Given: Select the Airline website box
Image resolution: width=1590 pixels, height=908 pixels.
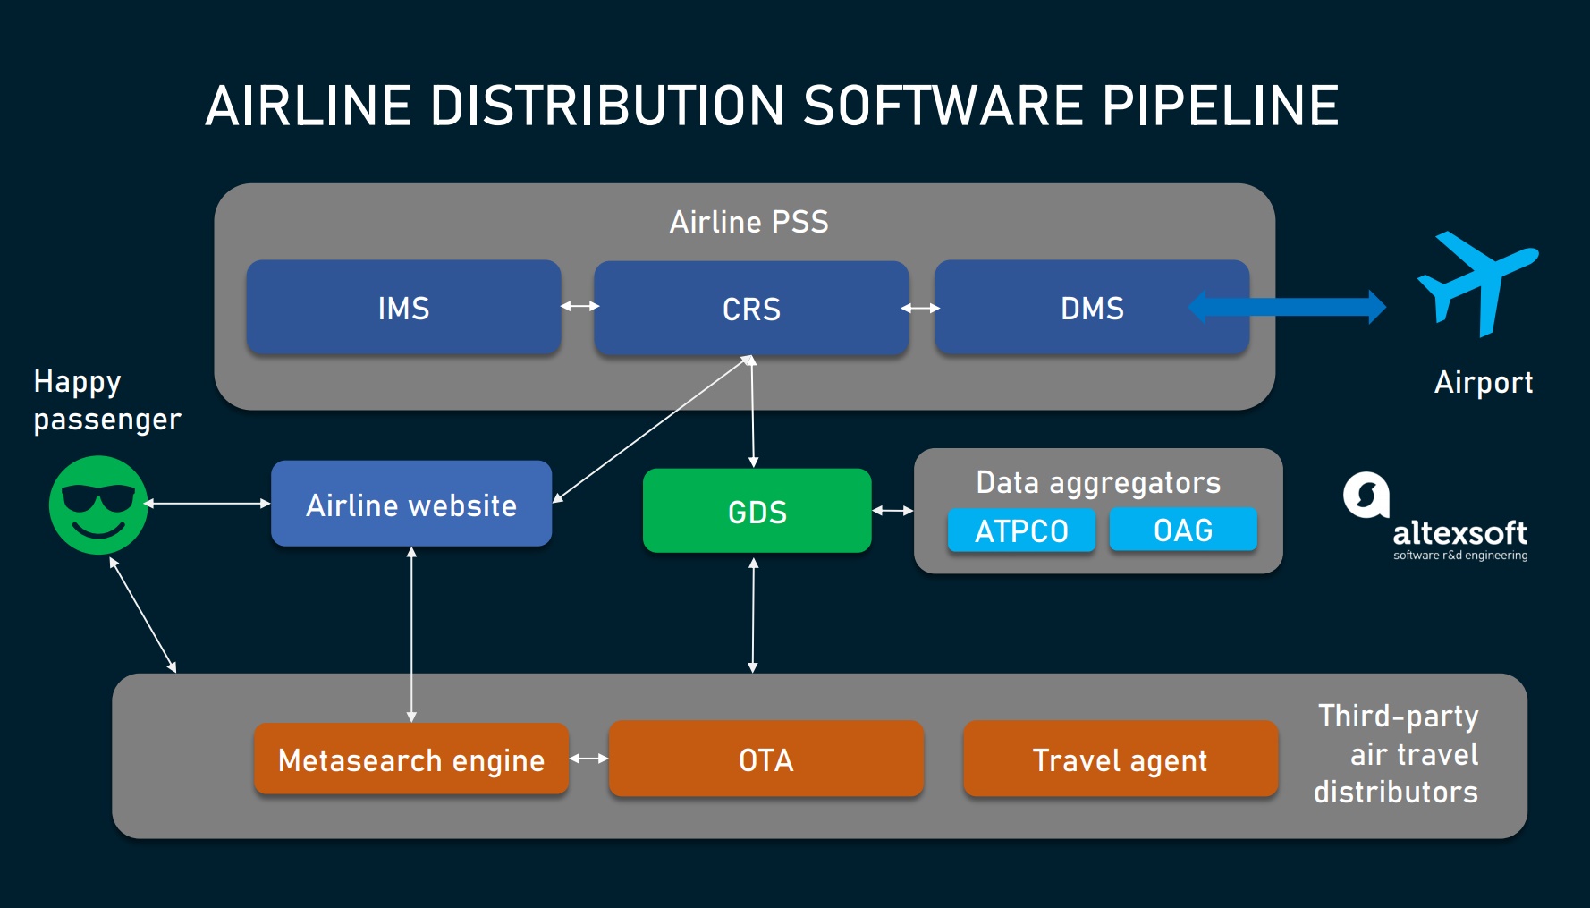Looking at the screenshot, I should click(411, 505).
